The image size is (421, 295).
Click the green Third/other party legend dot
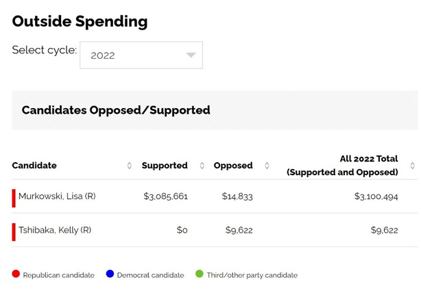pyautogui.click(x=200, y=274)
